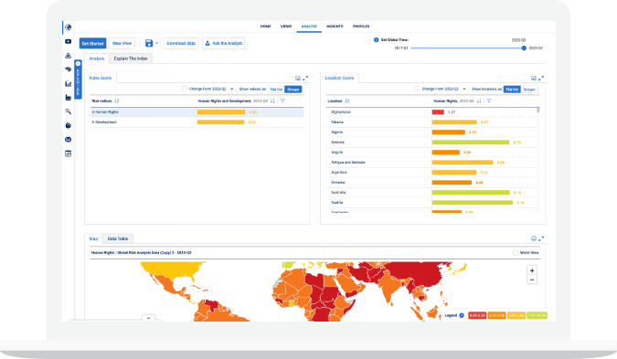Sort the Location column
Screen dimensions: 617x359
[x=346, y=101]
